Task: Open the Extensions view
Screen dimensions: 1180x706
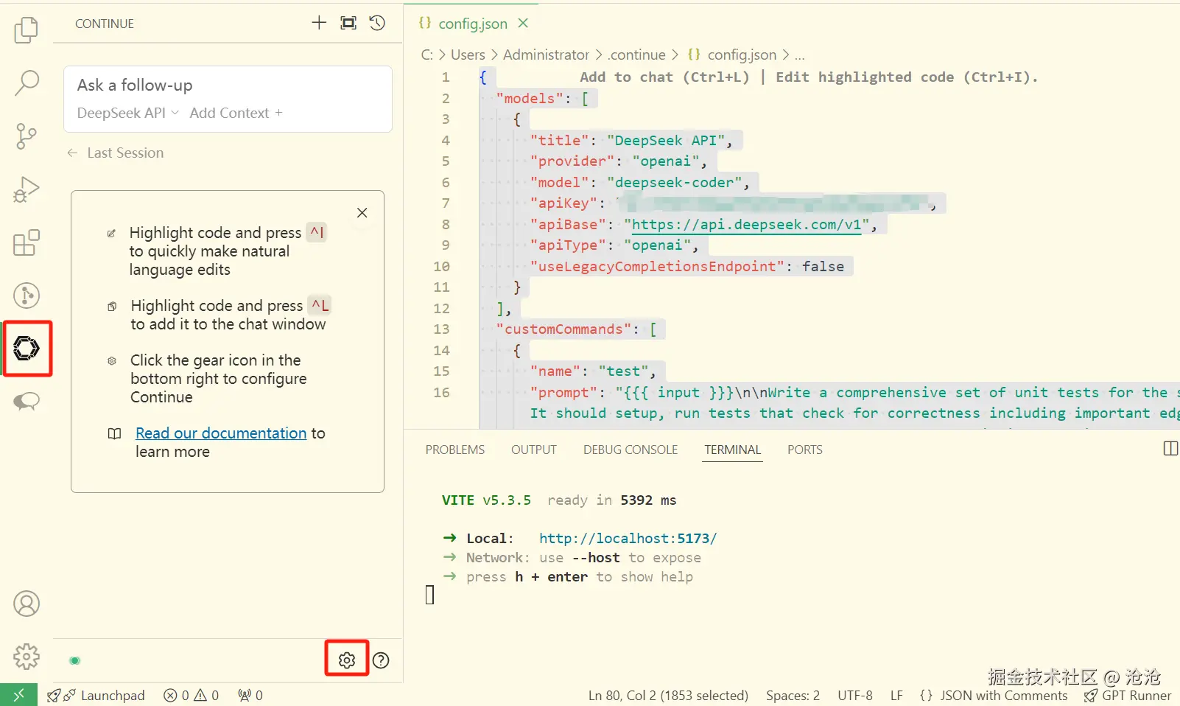Action: [27, 242]
